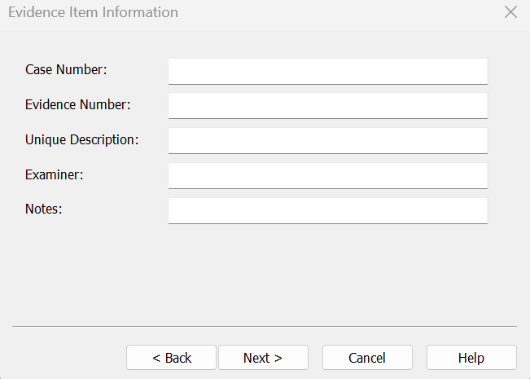Open Help for this dialog
The width and height of the screenshot is (530, 379).
pos(471,358)
